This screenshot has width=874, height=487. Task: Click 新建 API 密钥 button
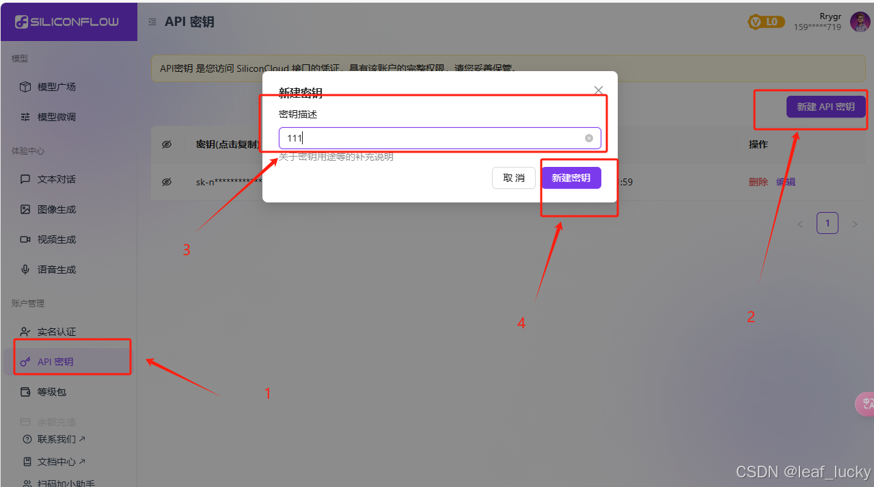pyautogui.click(x=825, y=107)
